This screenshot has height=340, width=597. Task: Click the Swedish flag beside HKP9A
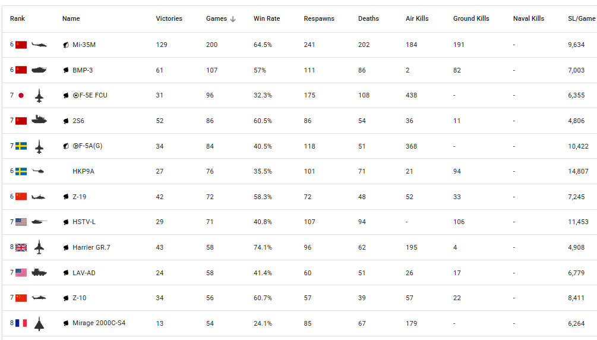[x=21, y=171]
